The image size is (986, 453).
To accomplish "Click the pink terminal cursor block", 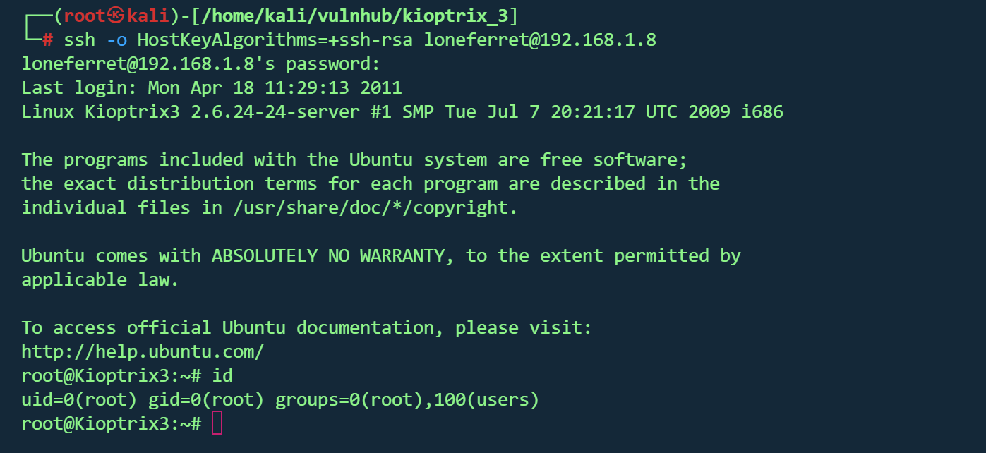I will tap(217, 424).
